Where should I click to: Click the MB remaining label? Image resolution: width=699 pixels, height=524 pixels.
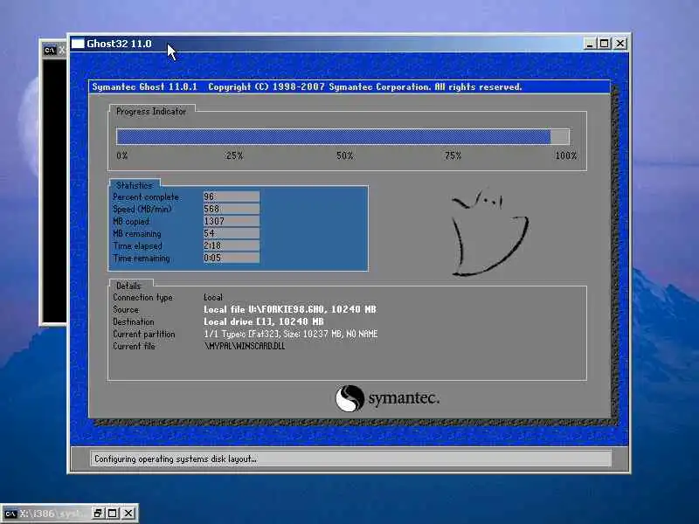coord(136,234)
